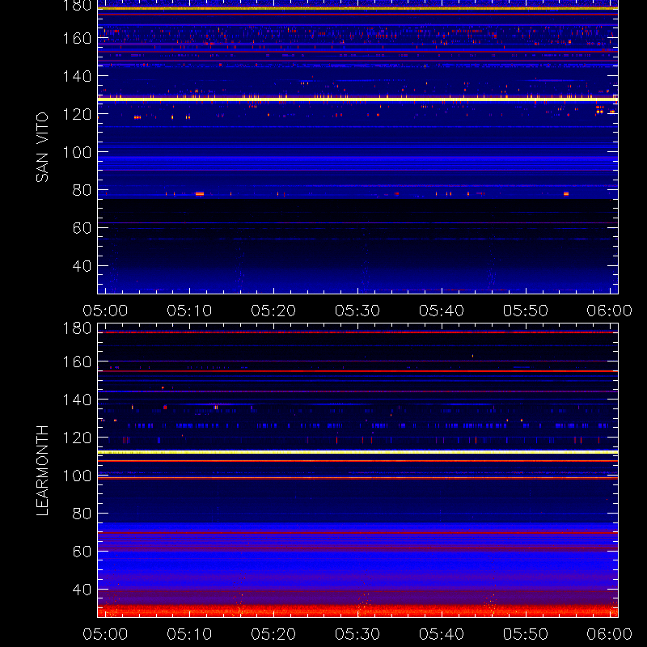Choose the 160 frequency tick of Learmonth

77,362
